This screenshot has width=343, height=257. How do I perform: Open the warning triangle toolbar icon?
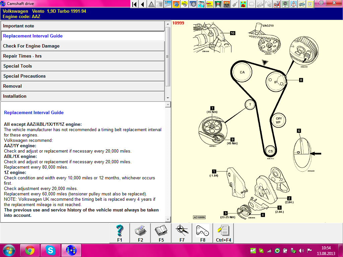tap(151, 4)
